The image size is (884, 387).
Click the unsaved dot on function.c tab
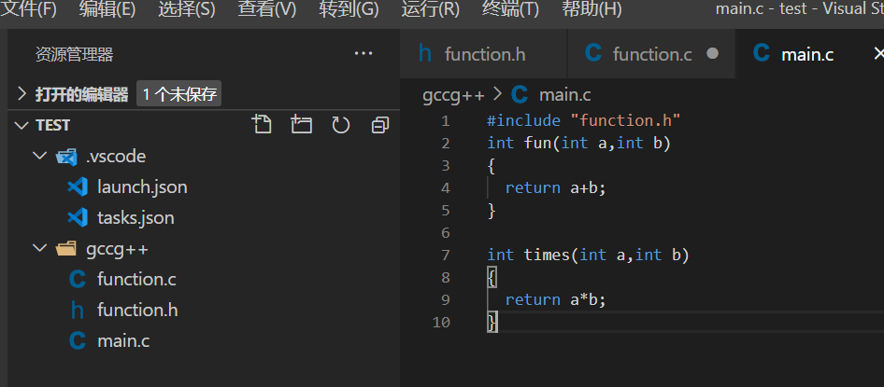(x=713, y=53)
